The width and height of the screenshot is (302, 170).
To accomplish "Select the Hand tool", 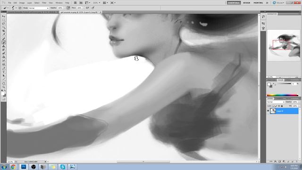I will 4,84.
